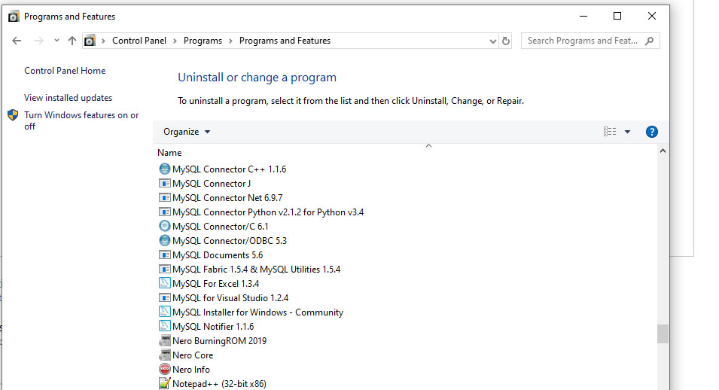This screenshot has width=719, height=390.
Task: Click the MySQL Connector/C 6.1 disc icon
Action: [165, 226]
